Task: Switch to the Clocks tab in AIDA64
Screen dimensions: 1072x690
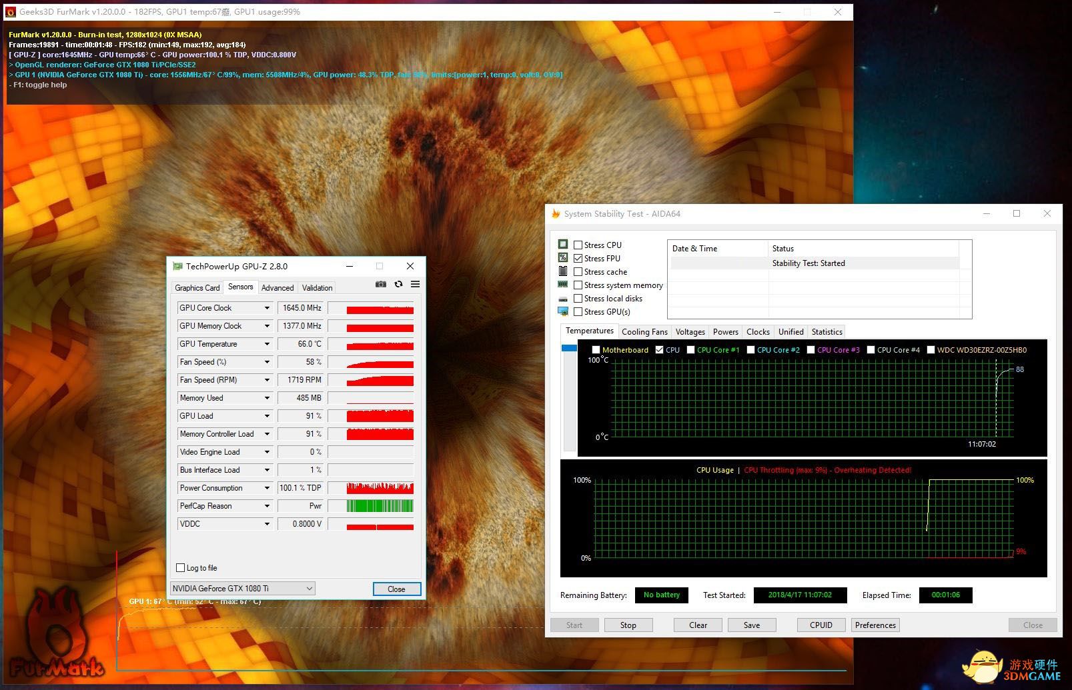Action: click(x=758, y=332)
